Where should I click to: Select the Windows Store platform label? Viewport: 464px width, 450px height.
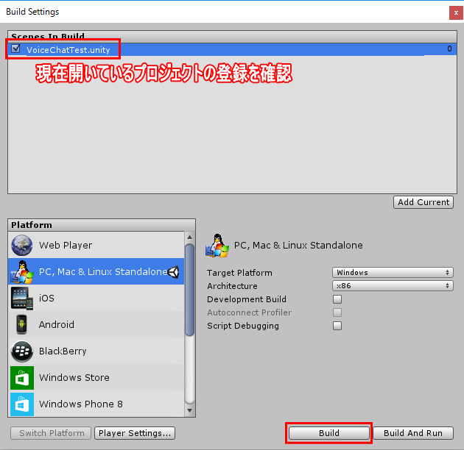[74, 378]
